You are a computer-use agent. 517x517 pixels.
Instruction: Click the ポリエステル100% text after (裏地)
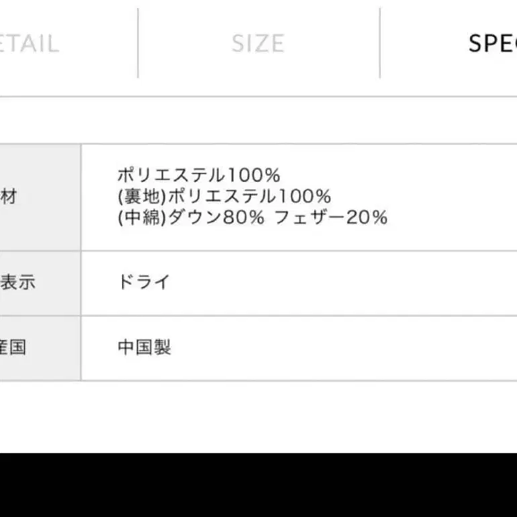tap(250, 197)
